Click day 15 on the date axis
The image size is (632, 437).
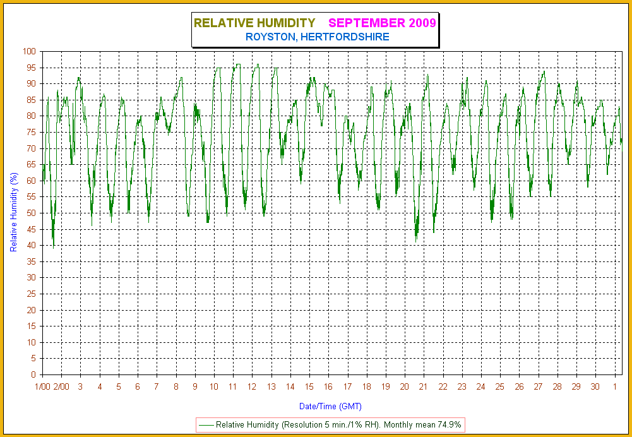click(309, 386)
